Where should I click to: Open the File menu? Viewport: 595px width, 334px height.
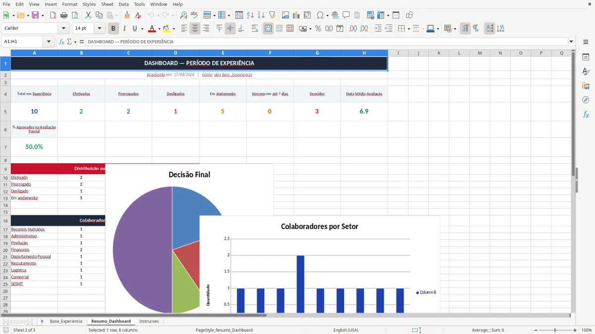[x=6, y=4]
